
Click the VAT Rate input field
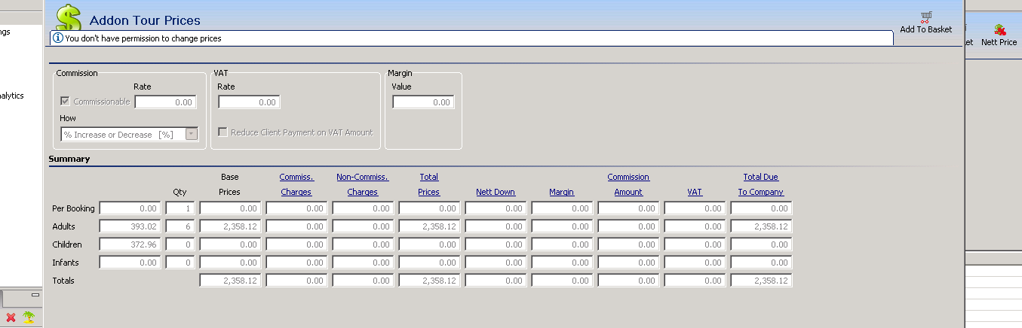click(249, 102)
